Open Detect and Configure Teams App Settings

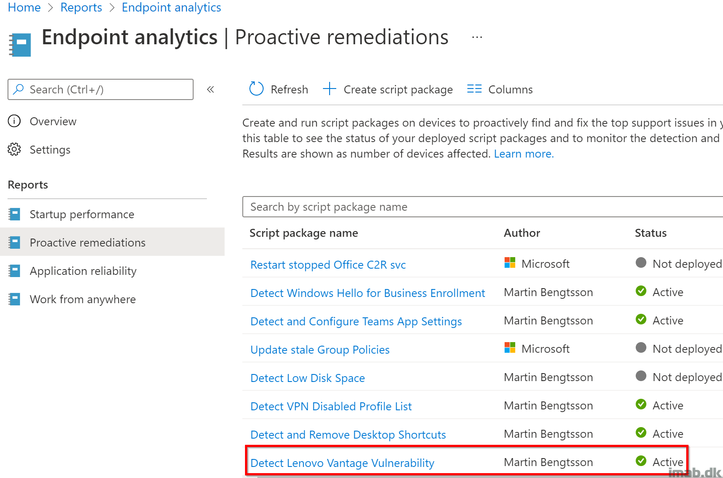click(x=356, y=321)
